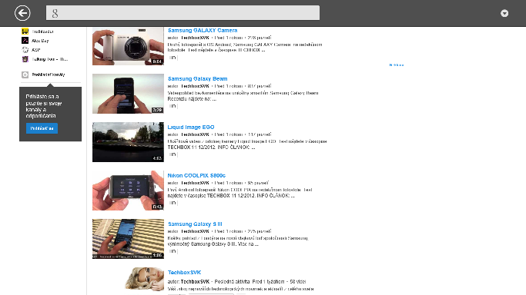Focus the address bar input field
Screen dimensions: 526x295
(183, 13)
